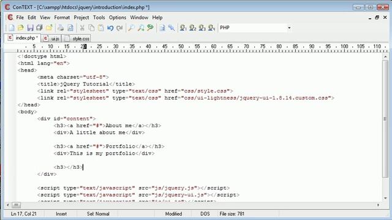Open the PHP highlighter dropdown
Viewport: 392px width, 220px height.
tap(289, 28)
